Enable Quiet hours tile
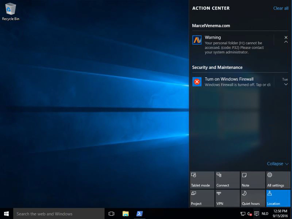The height and width of the screenshot is (219, 292). 253,198
